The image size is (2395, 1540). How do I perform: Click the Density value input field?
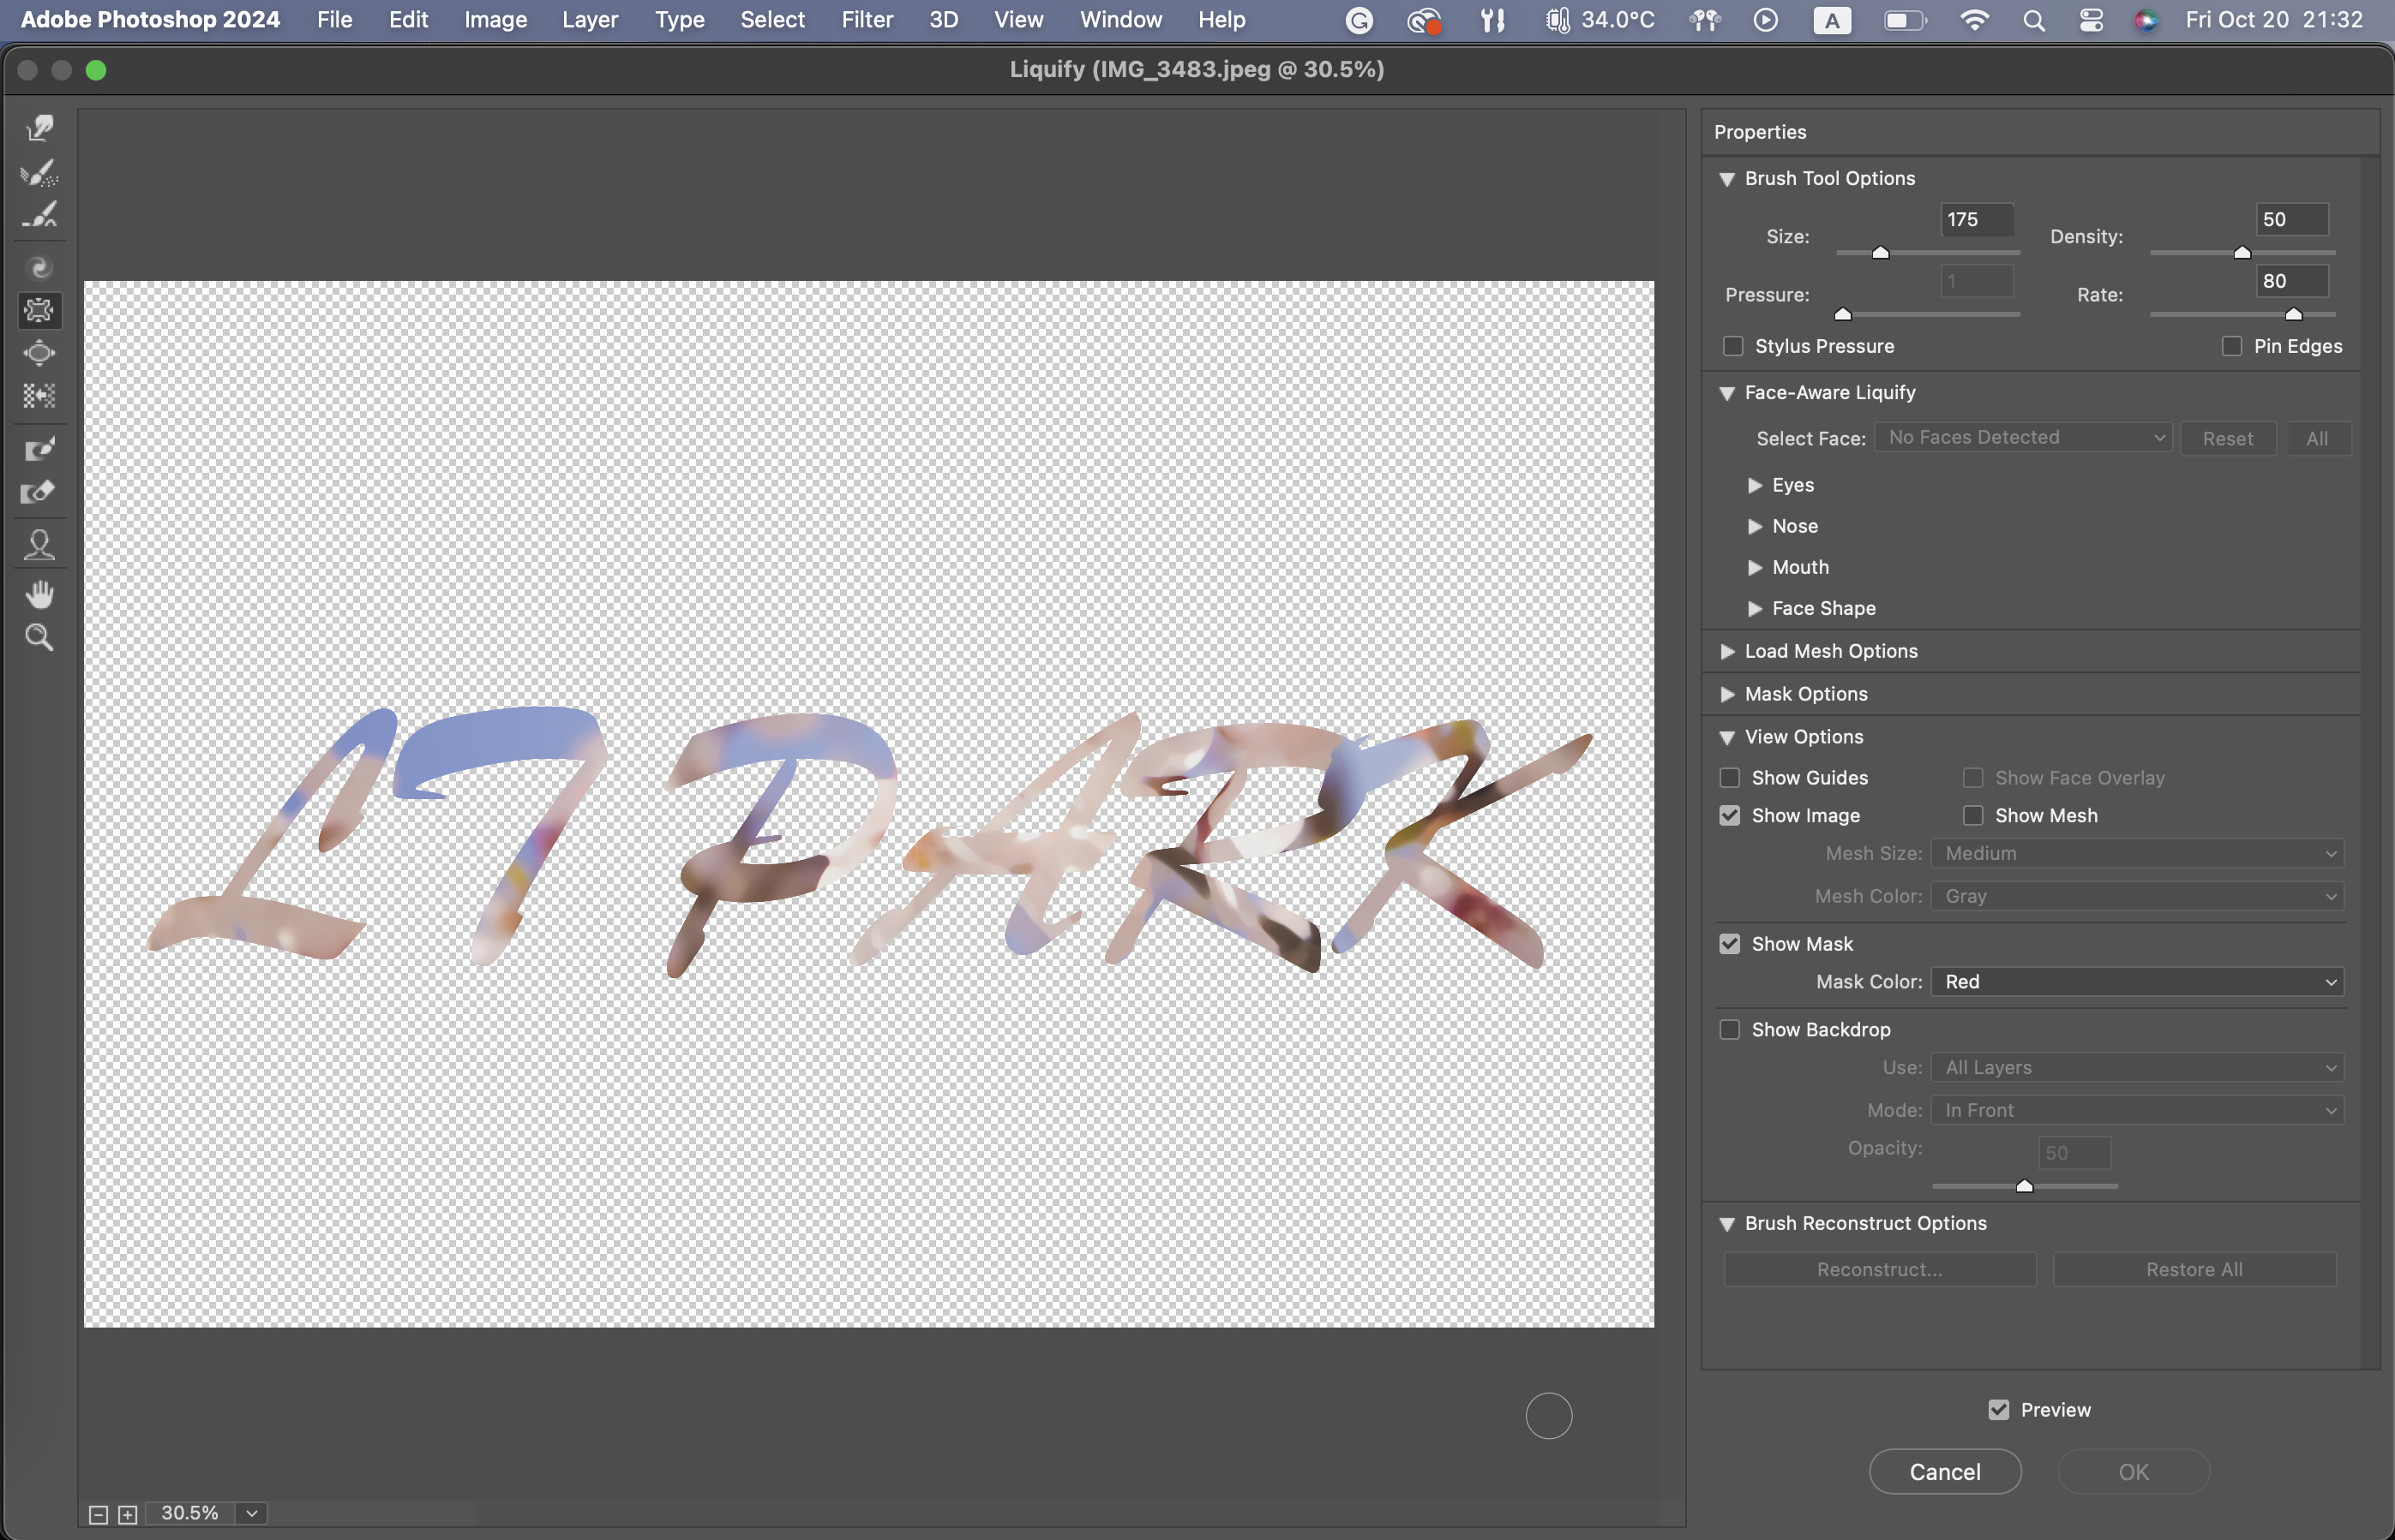coord(2291,220)
